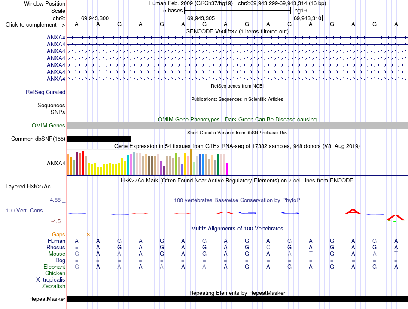This screenshot has height=309, width=408.
Task: Click the gray C base in the Rhesus row
Action: point(268,247)
